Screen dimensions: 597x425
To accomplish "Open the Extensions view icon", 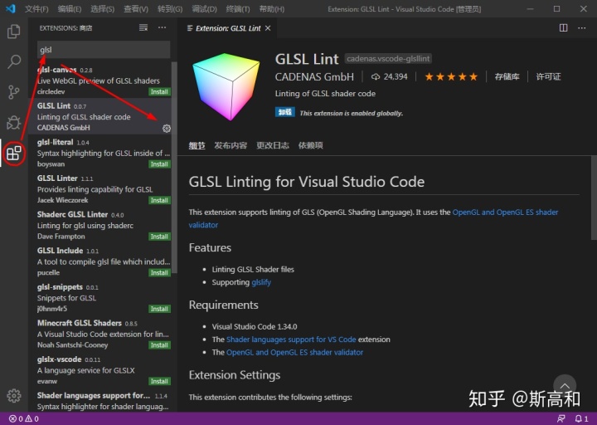I will (x=14, y=154).
